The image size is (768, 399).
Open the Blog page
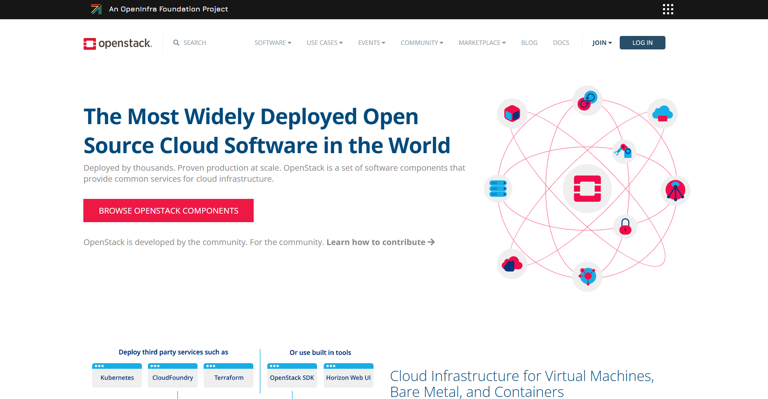click(529, 42)
